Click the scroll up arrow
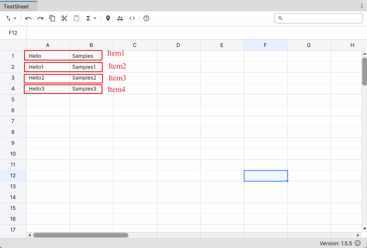The height and width of the screenshot is (248, 367). (x=365, y=54)
